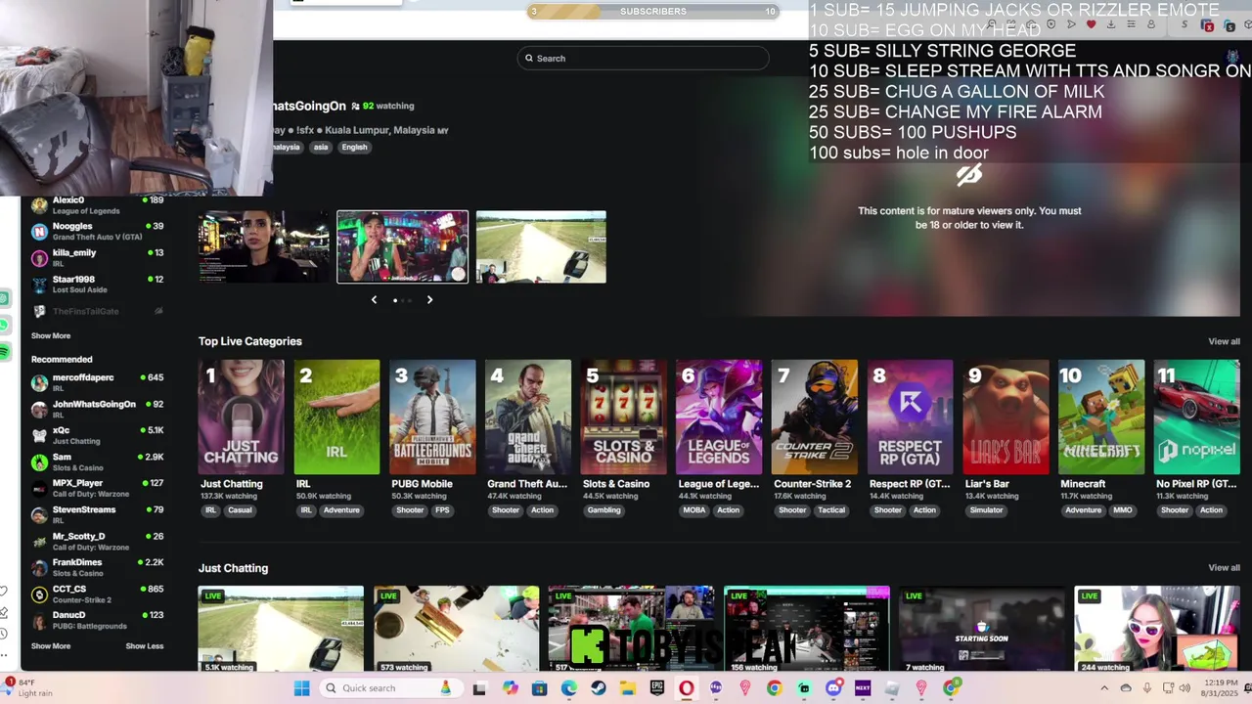Click the Simulator tag under Liar's Bar
This screenshot has height=704, width=1252.
pyautogui.click(x=986, y=510)
